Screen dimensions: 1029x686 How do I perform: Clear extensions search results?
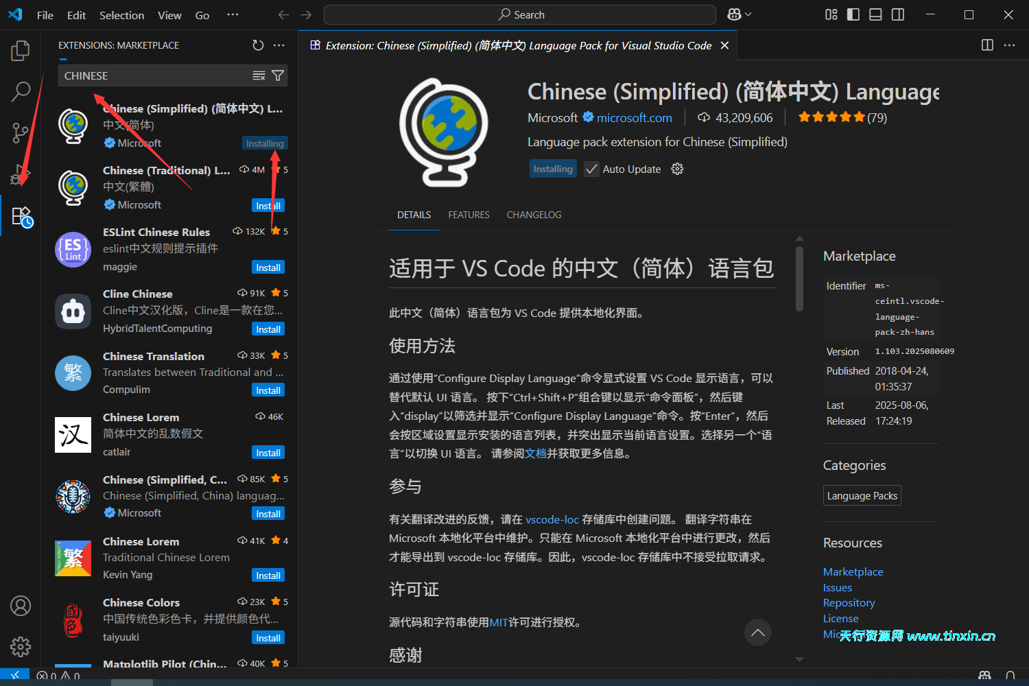point(259,75)
